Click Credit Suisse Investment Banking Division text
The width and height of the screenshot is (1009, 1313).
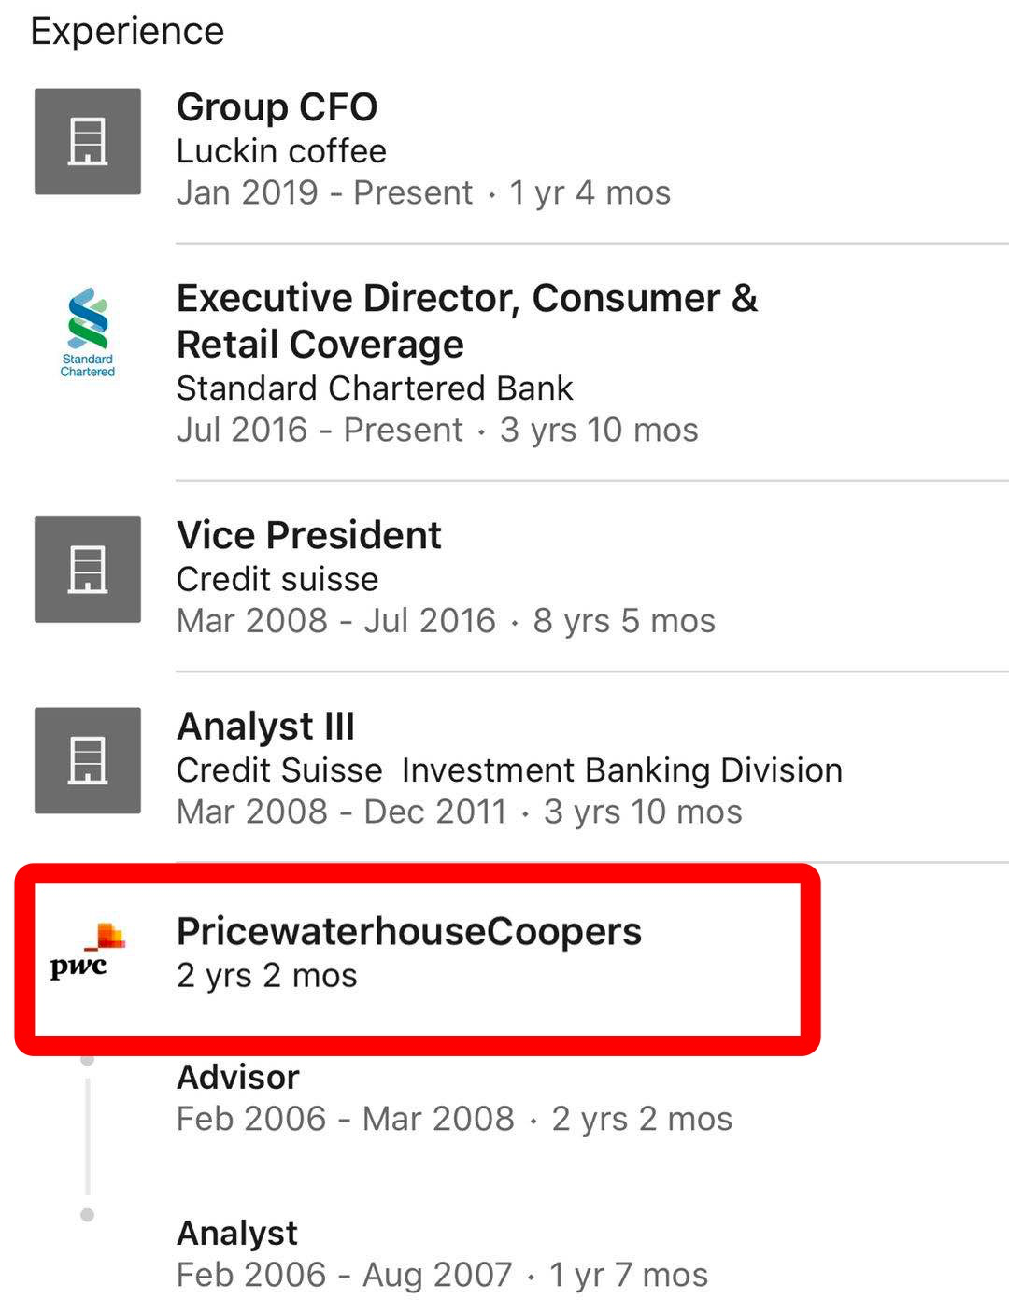tap(509, 770)
